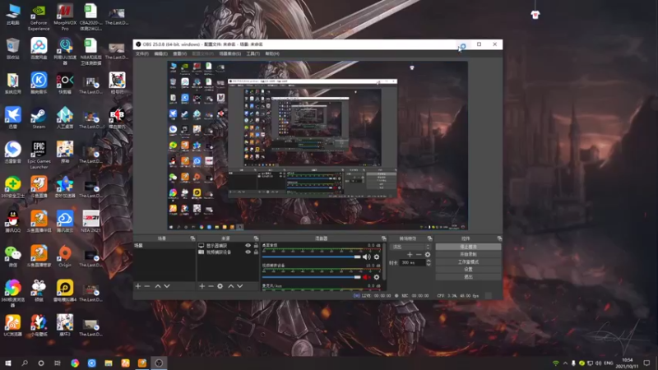Open the Baidu Netdisk desktop icon

pos(39,49)
